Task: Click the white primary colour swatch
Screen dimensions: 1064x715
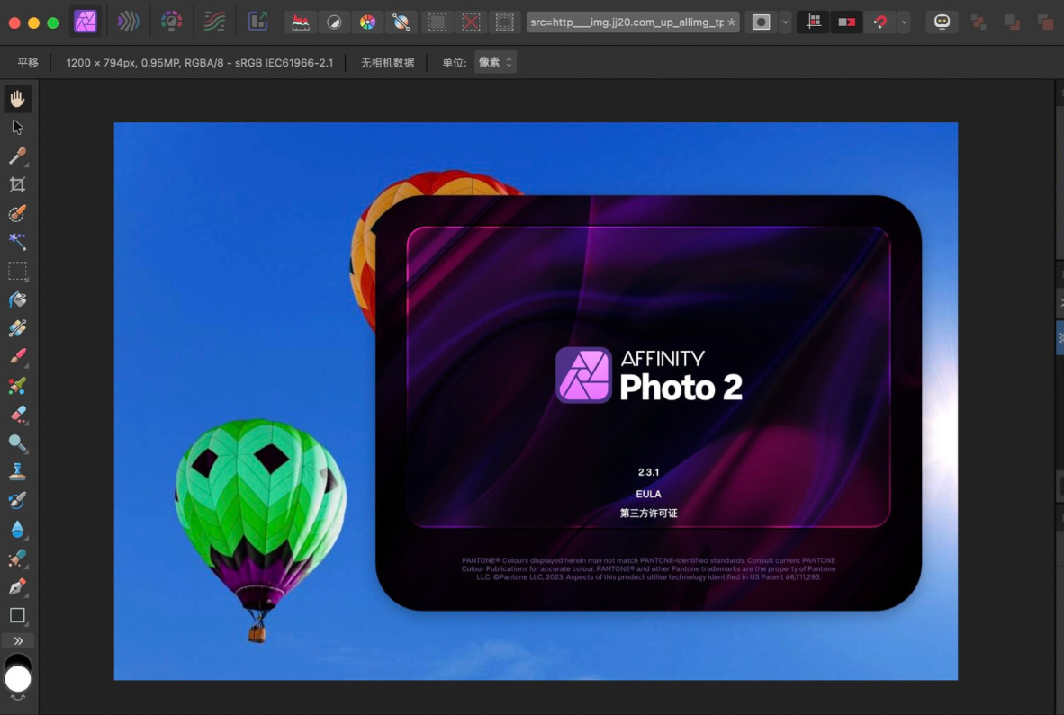Action: (x=18, y=678)
